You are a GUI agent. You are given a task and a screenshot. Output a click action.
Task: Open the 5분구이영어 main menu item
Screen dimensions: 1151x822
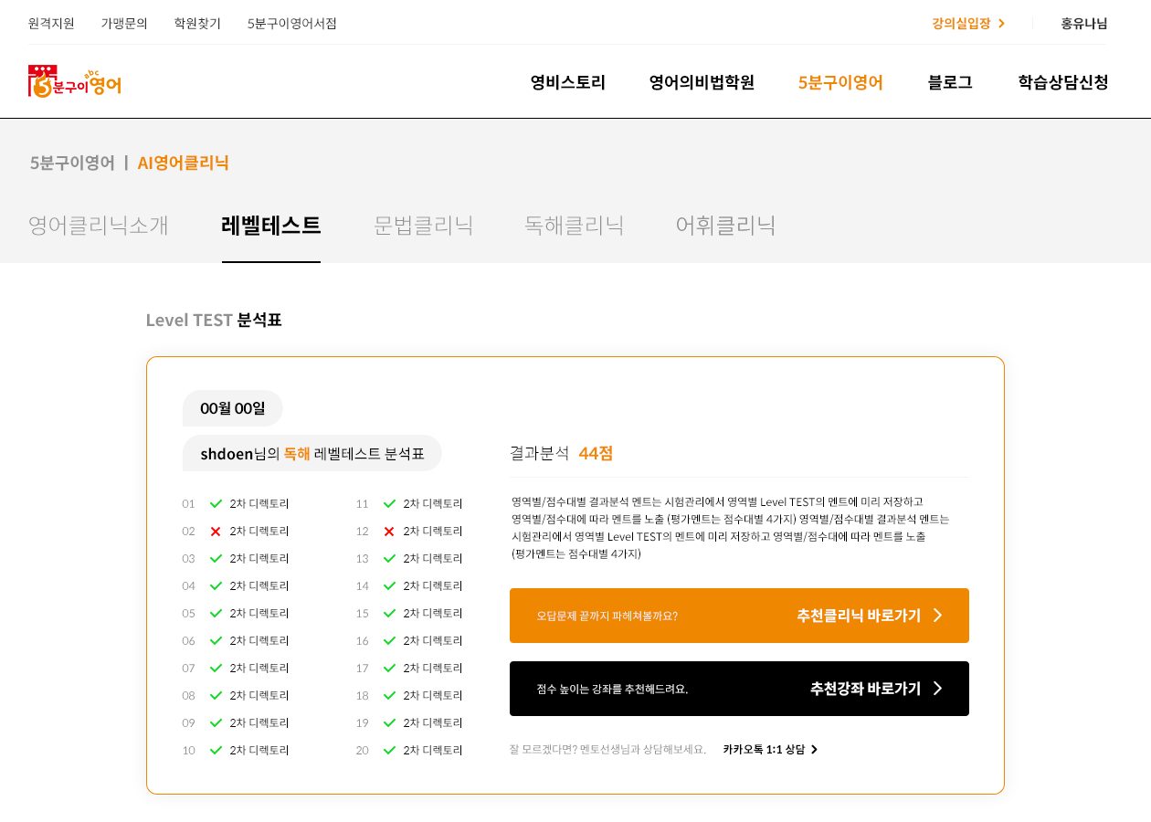click(840, 82)
